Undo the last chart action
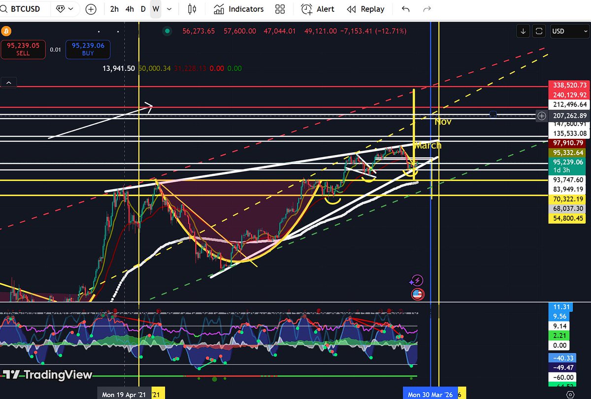591x399 pixels. [405, 9]
